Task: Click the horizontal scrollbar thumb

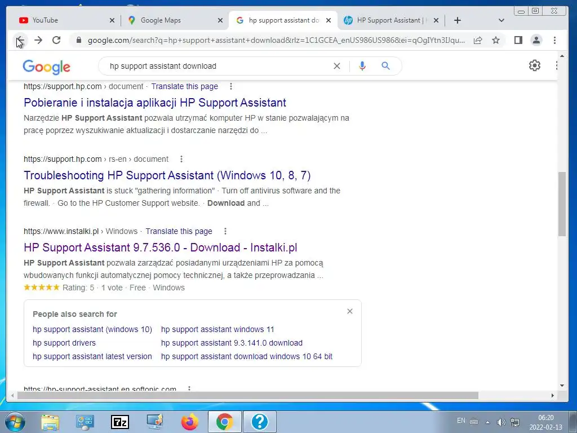Action: click(248, 395)
